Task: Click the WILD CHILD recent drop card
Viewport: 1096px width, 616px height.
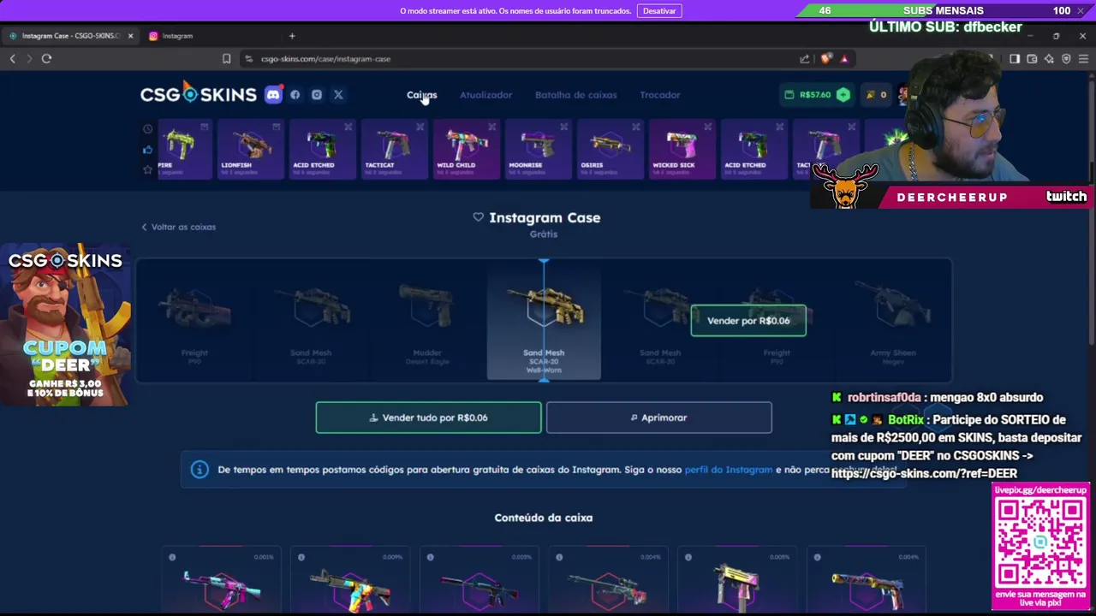Action: click(x=466, y=149)
